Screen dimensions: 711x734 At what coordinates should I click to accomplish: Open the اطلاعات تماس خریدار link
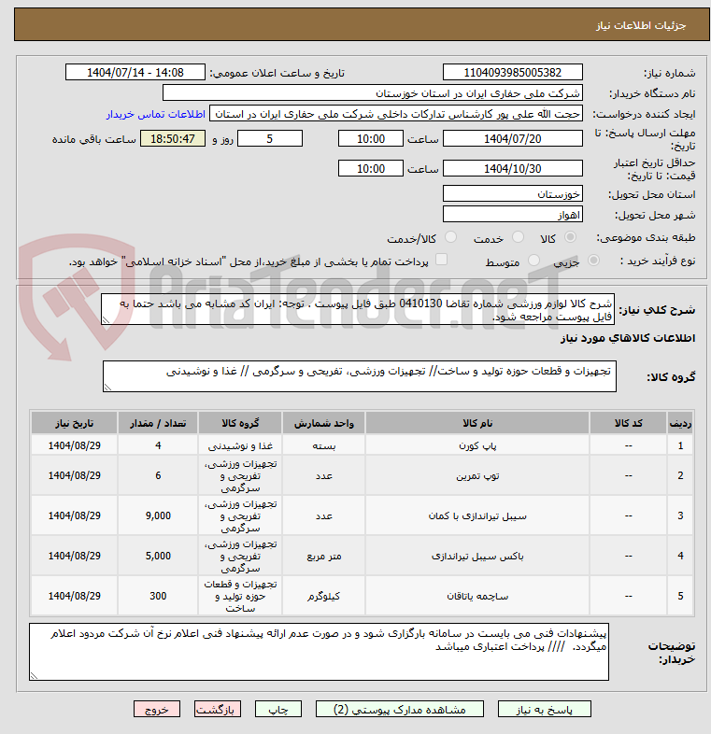(x=155, y=114)
